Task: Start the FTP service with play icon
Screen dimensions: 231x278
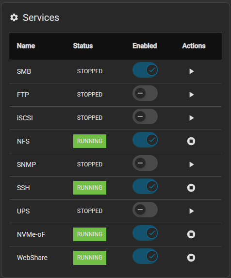Action: [191, 95]
